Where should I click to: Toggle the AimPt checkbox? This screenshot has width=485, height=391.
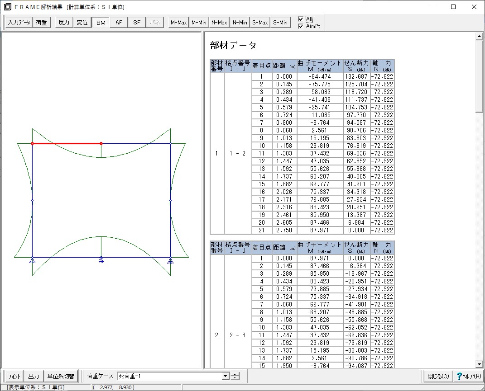tap(301, 26)
